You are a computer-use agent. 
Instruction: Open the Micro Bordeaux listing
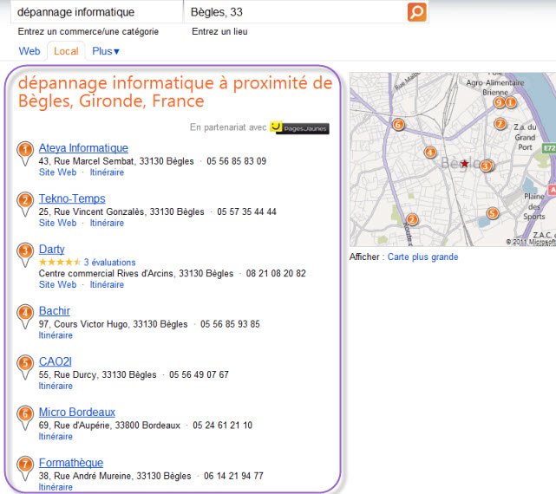point(77,413)
